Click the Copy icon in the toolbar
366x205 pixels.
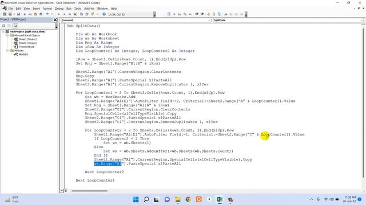pyautogui.click(x=30, y=14)
